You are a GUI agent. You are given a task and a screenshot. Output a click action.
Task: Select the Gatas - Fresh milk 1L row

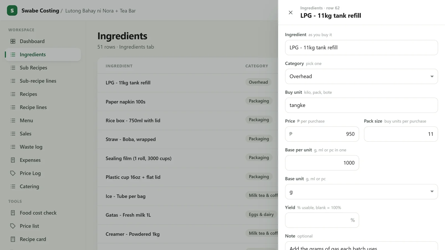coord(188,215)
